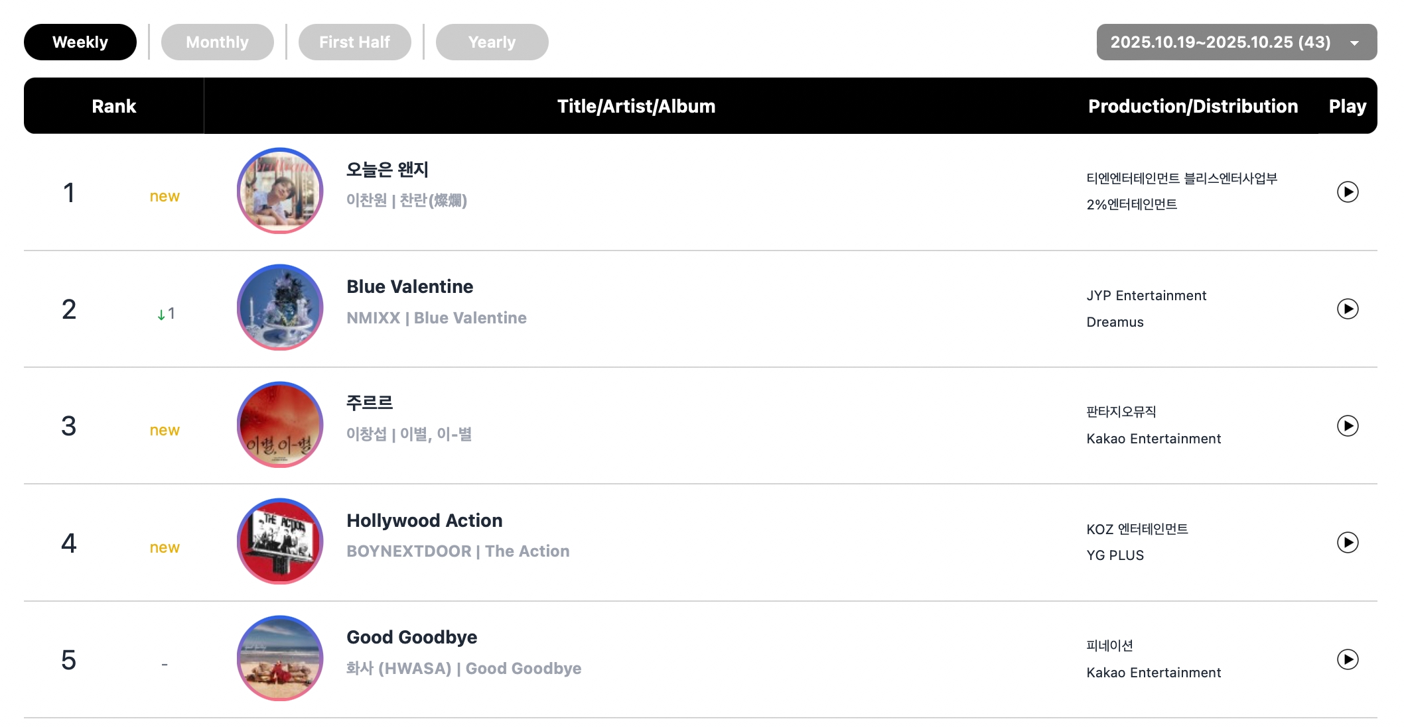The width and height of the screenshot is (1404, 727).
Task: Click the Hollywood Action song title
Action: click(424, 521)
